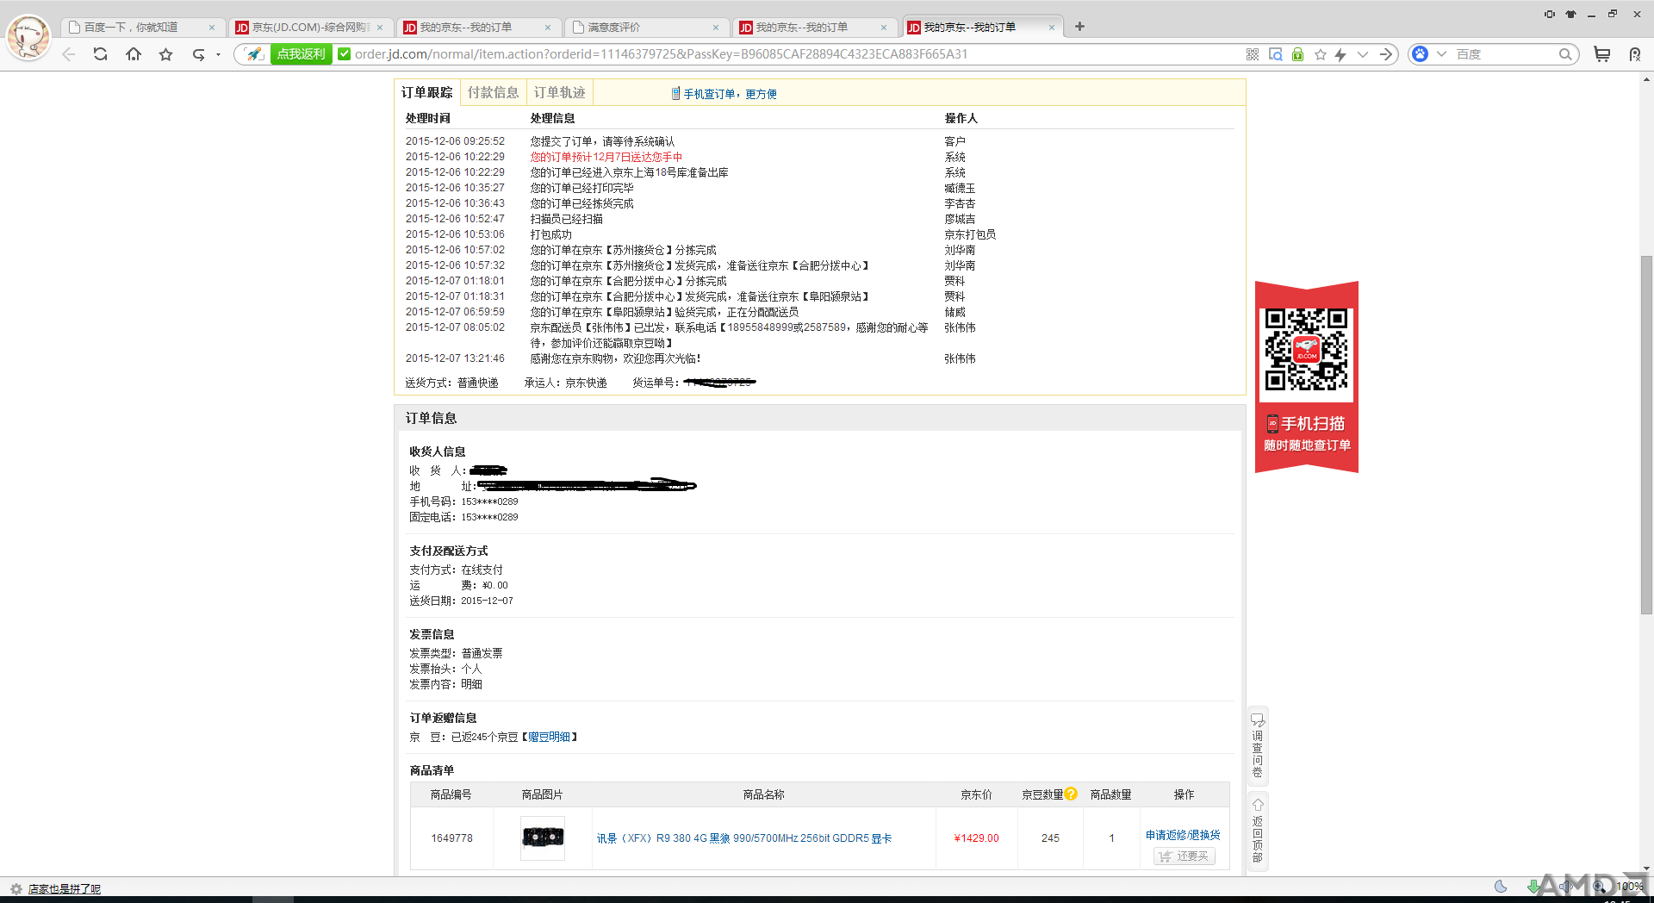Close the 满意度评价 tab
This screenshot has width=1654, height=903.
tap(716, 28)
